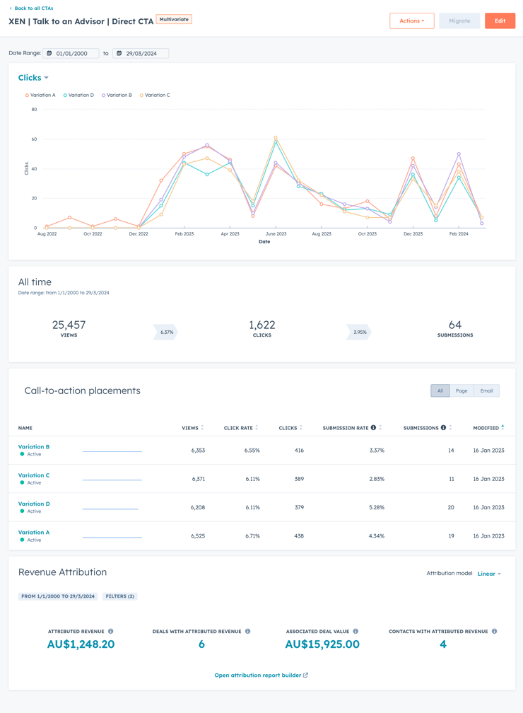
Task: Click the Multivariate tag badge
Action: click(x=174, y=19)
